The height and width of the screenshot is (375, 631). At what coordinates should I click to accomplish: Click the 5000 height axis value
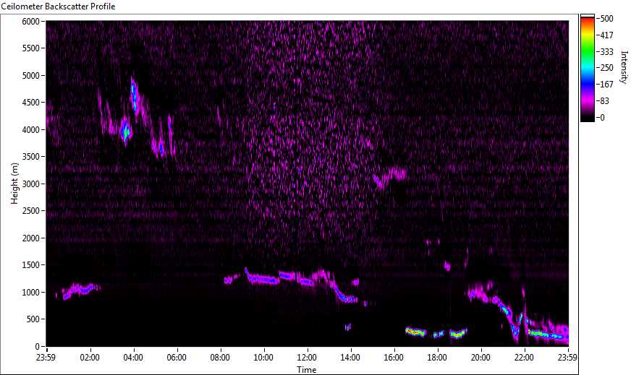click(30, 76)
